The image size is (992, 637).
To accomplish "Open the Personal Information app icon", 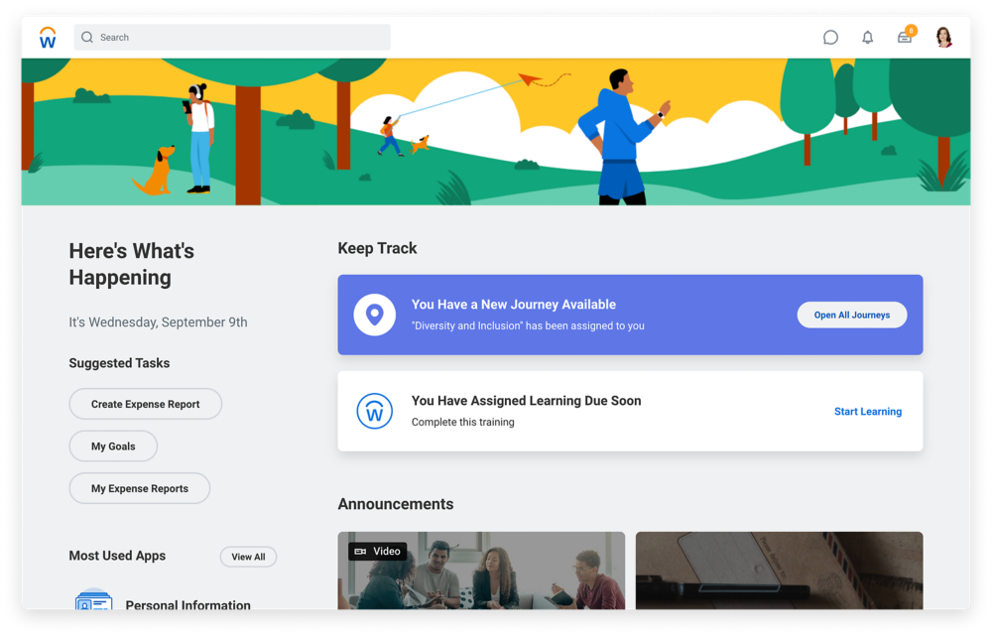I will (94, 601).
